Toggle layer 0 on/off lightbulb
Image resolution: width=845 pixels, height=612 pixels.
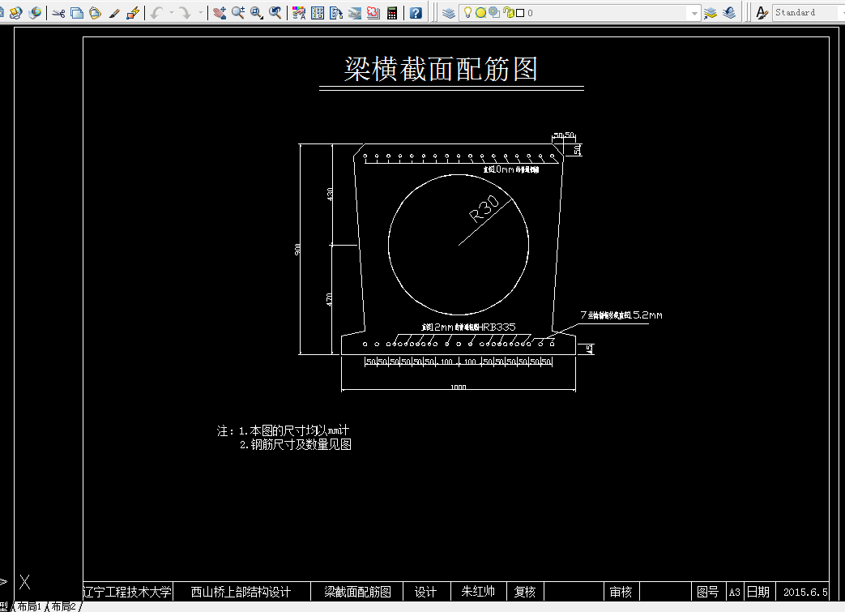[467, 12]
